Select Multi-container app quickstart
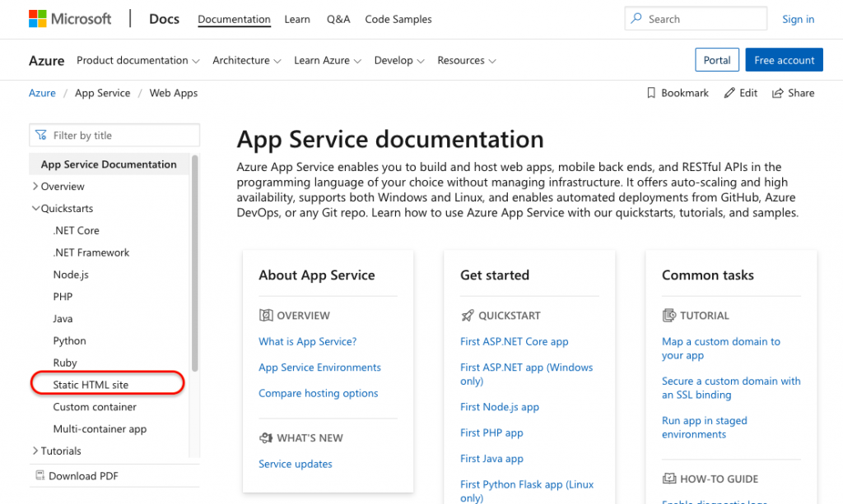Screen dimensions: 843x504 [x=100, y=428]
